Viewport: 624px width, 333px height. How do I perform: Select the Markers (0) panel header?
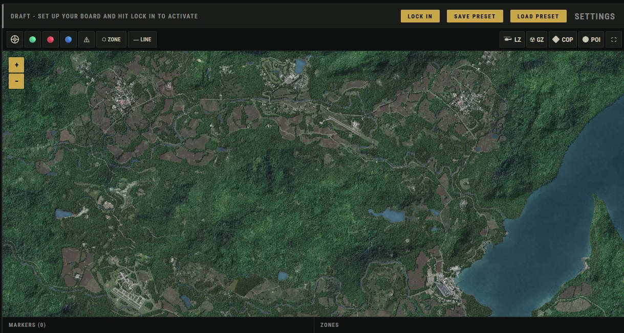(x=27, y=325)
